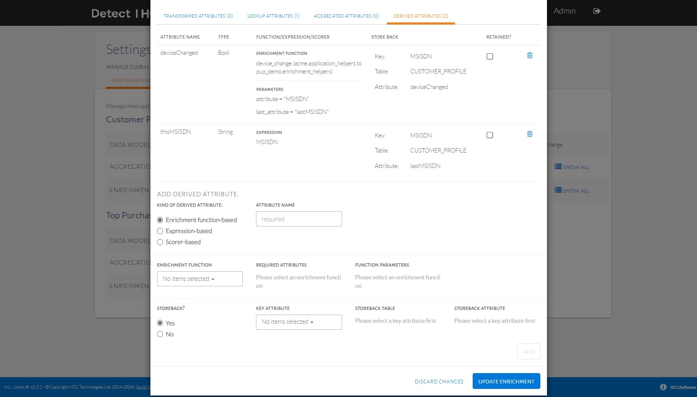Screen dimensions: 697x397
Task: Click the lastMSISDN storeback attribute value
Action: point(425,166)
